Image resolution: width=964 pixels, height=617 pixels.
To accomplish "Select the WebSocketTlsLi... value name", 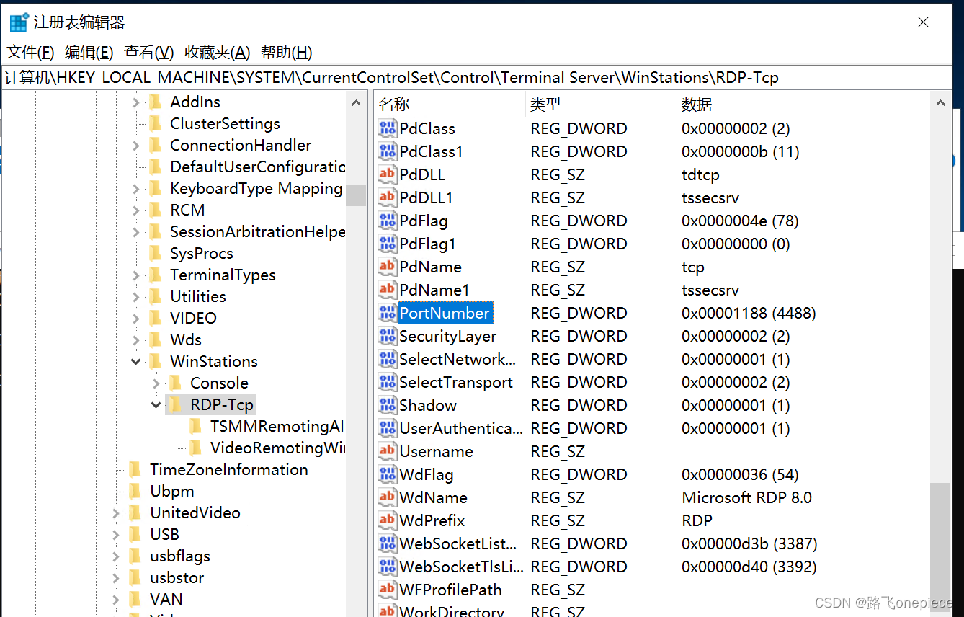I will (x=461, y=567).
